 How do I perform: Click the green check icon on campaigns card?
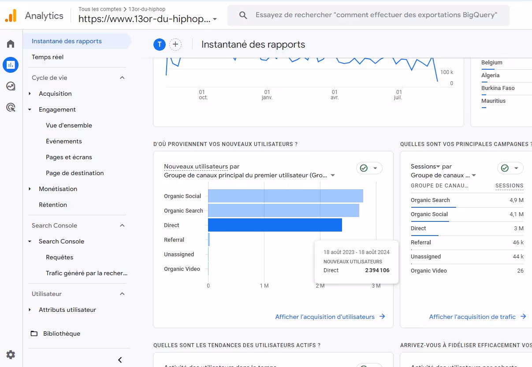pos(505,168)
